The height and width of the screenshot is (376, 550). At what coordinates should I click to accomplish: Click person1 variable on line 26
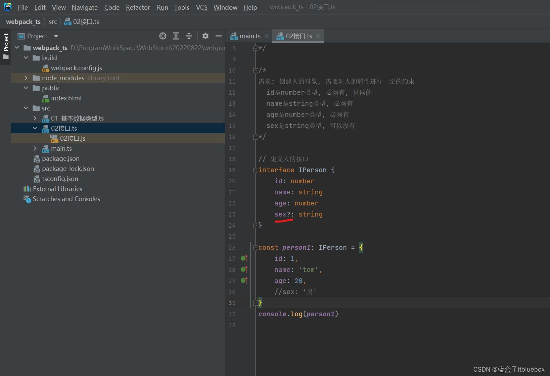tap(296, 247)
